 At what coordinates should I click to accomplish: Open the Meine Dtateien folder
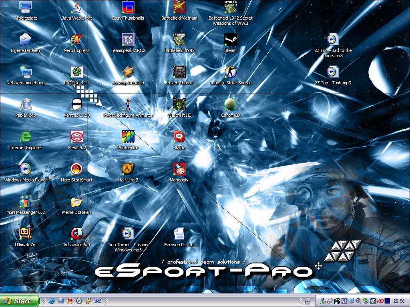76,205
